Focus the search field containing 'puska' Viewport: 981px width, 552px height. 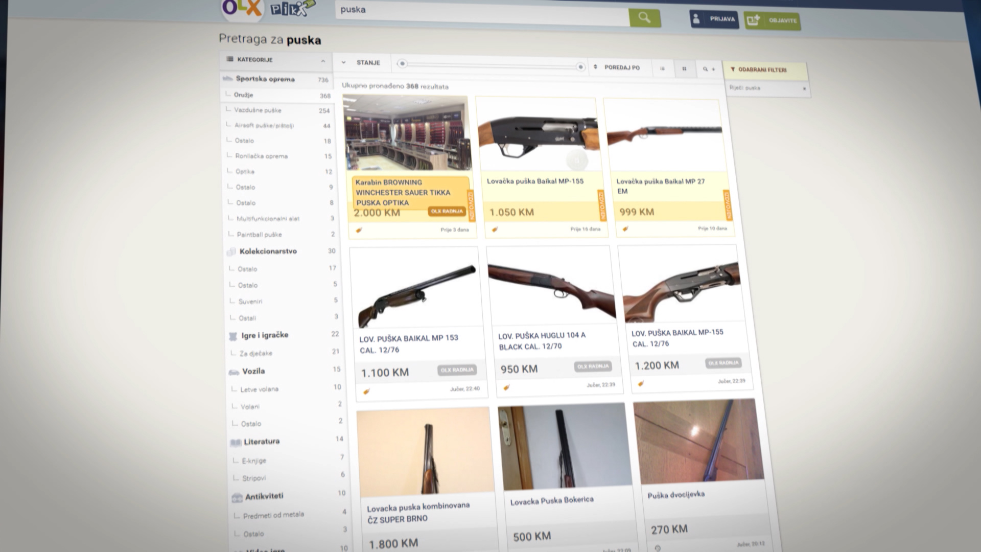tap(482, 14)
